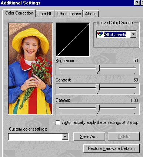Click the sample photo preview of woman

click(x=30, y=68)
